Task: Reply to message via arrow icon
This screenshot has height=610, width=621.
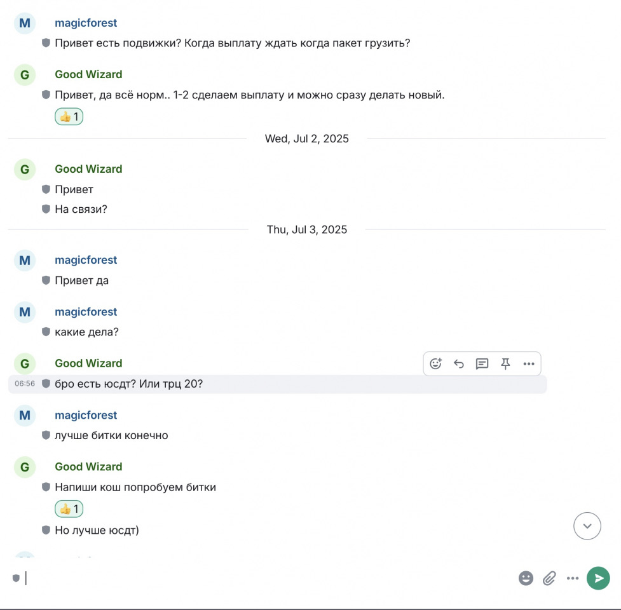Action: tap(459, 363)
